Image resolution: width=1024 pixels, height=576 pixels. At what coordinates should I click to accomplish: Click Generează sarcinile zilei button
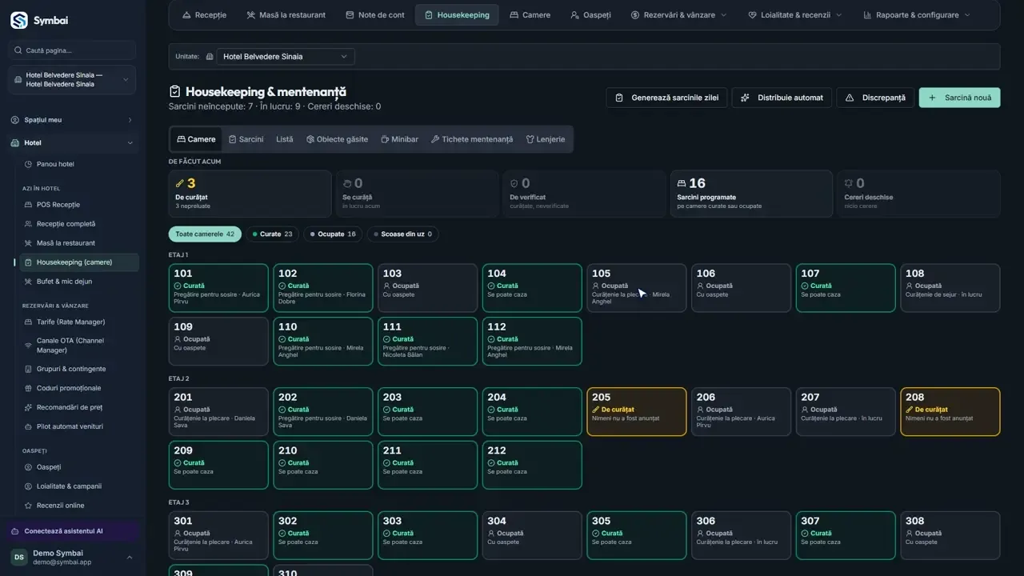coord(666,98)
